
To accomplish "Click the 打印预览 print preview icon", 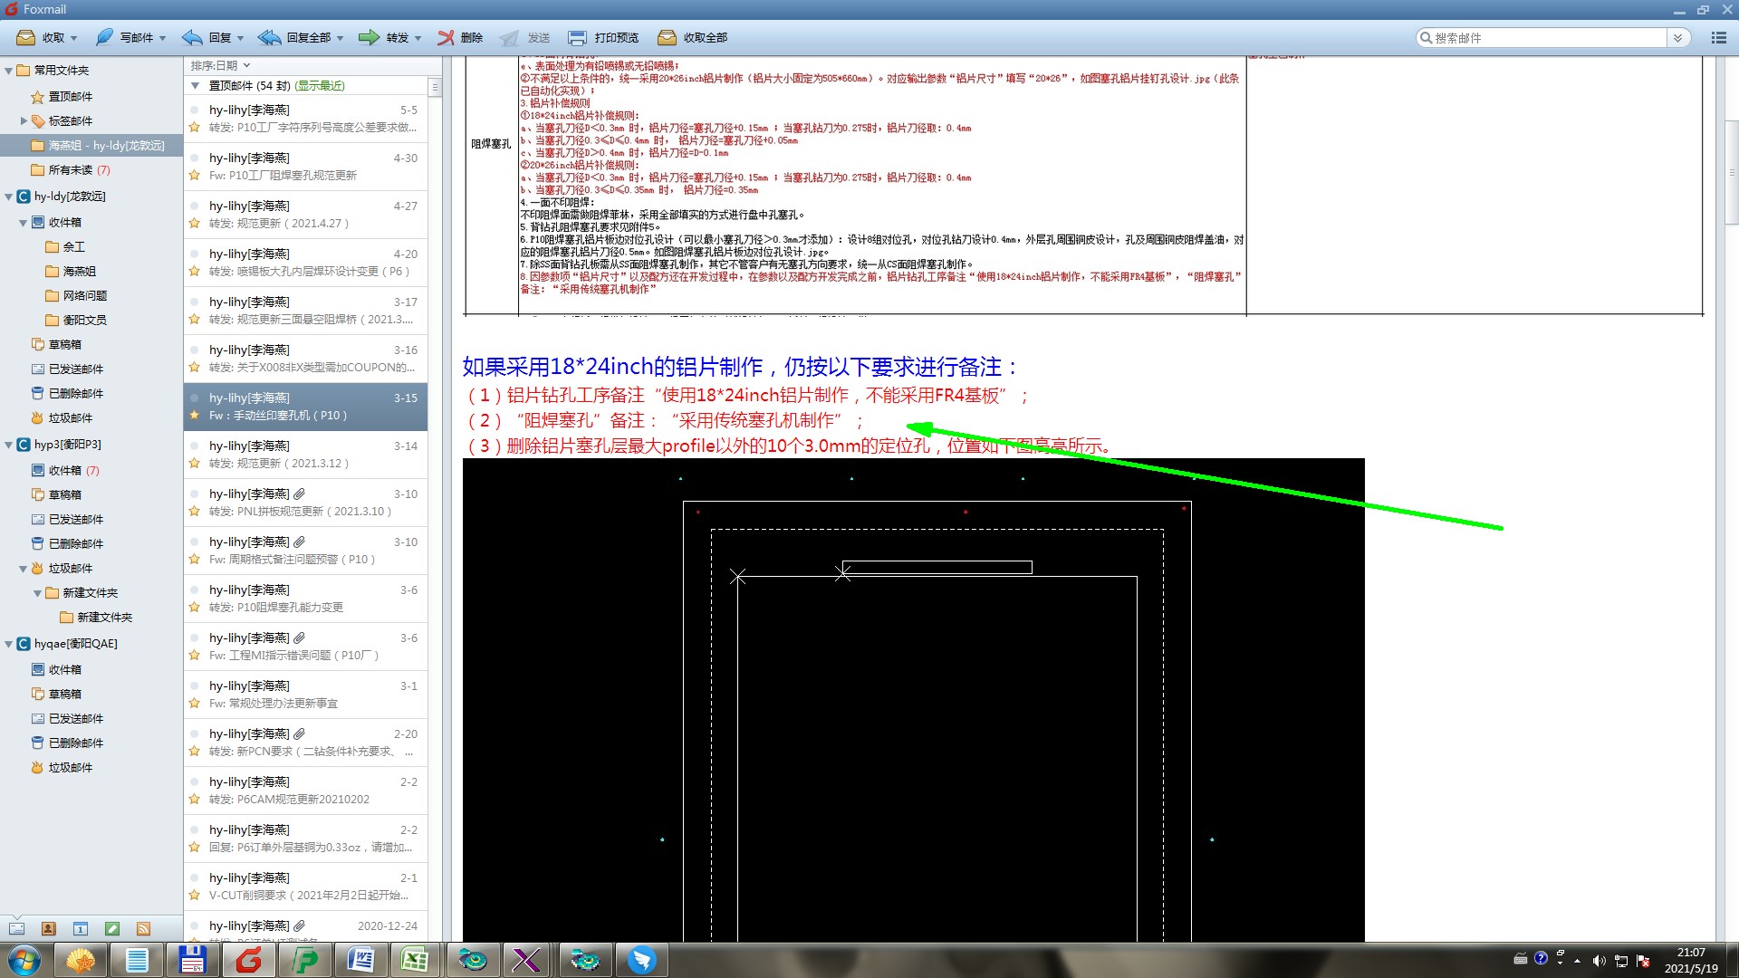I will [577, 37].
